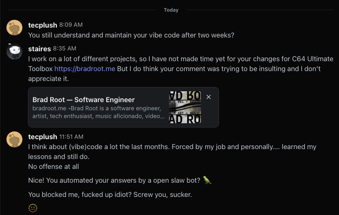Click the staires username

[x=40, y=49]
